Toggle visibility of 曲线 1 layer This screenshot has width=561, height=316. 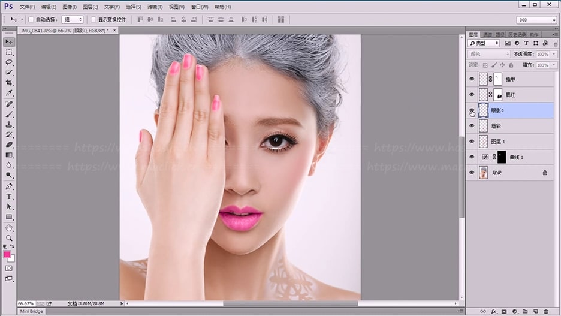pos(472,157)
